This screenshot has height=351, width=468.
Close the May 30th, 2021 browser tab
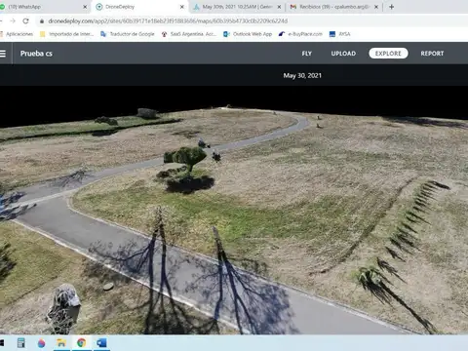coord(279,7)
